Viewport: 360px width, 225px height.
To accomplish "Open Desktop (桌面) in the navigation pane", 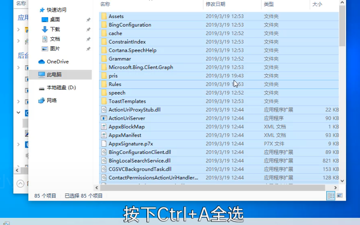I will coord(54,19).
